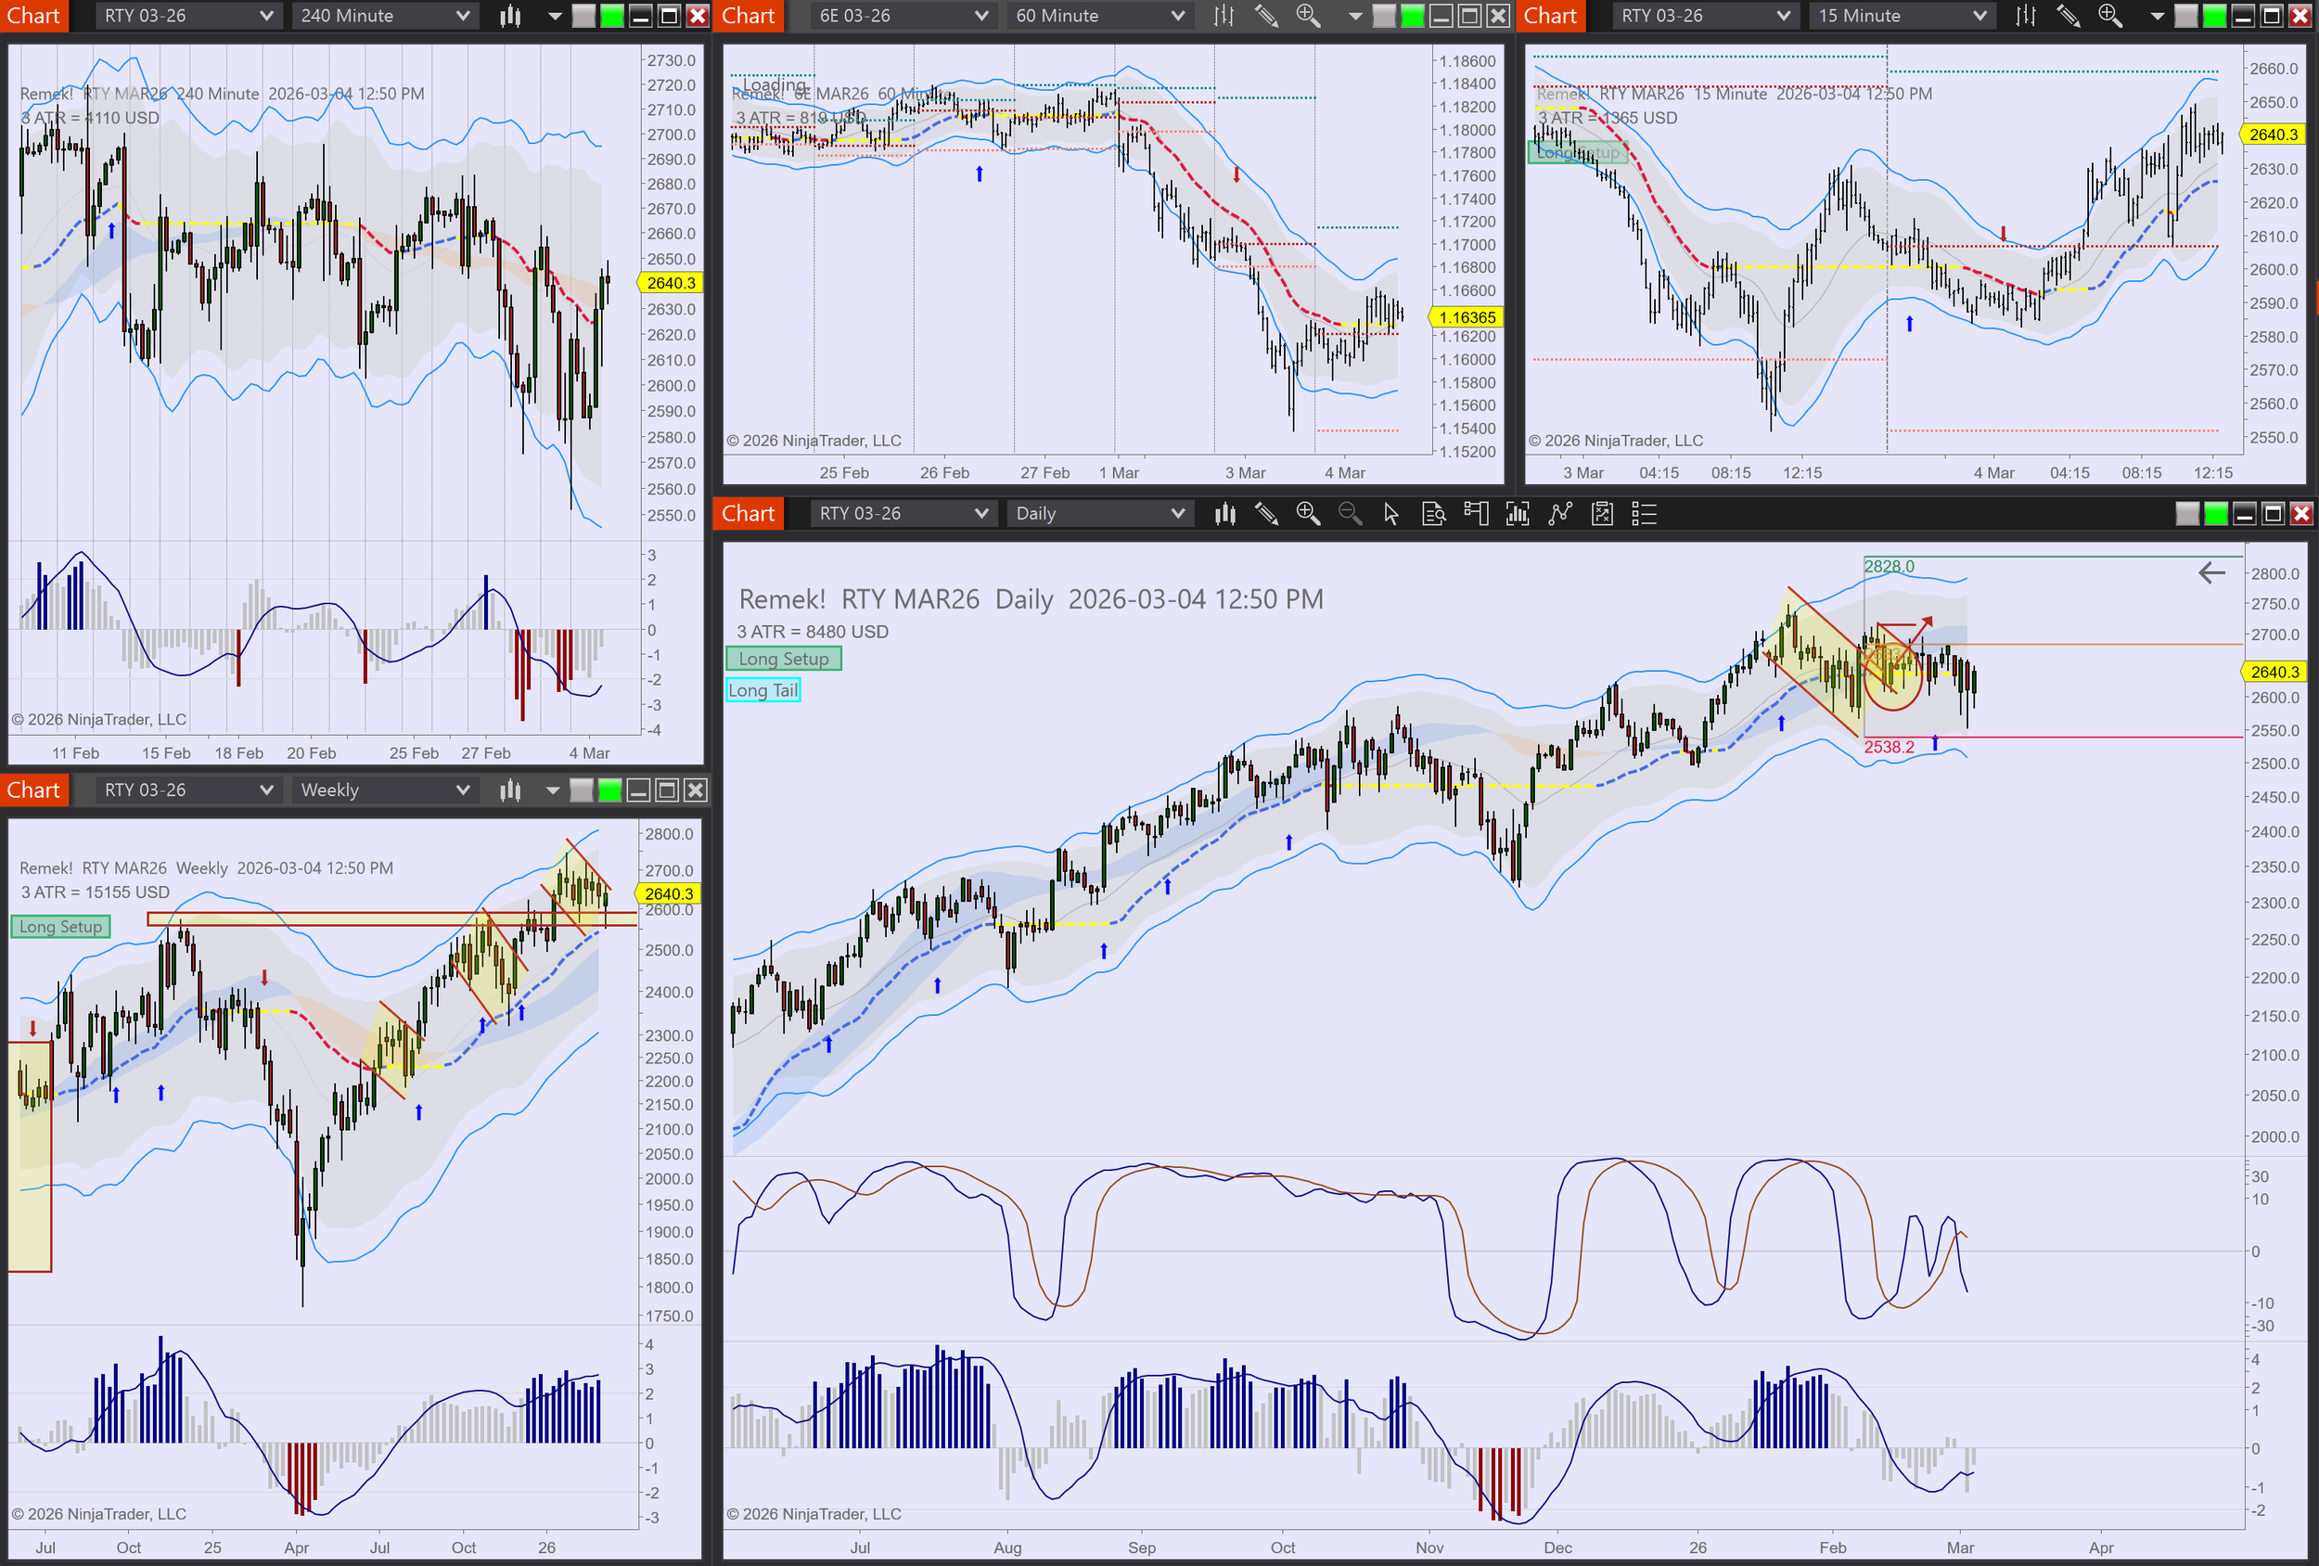The image size is (2319, 1566).
Task: Toggle green link button on Daily chart
Action: pyautogui.click(x=2216, y=514)
